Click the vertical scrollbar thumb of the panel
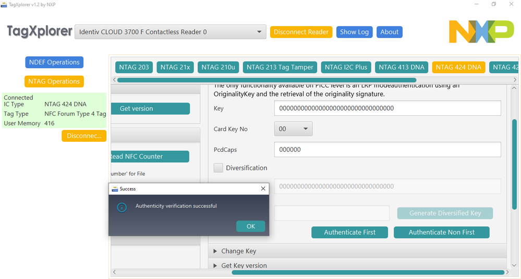Image resolution: width=521 pixels, height=279 pixels. (515, 164)
